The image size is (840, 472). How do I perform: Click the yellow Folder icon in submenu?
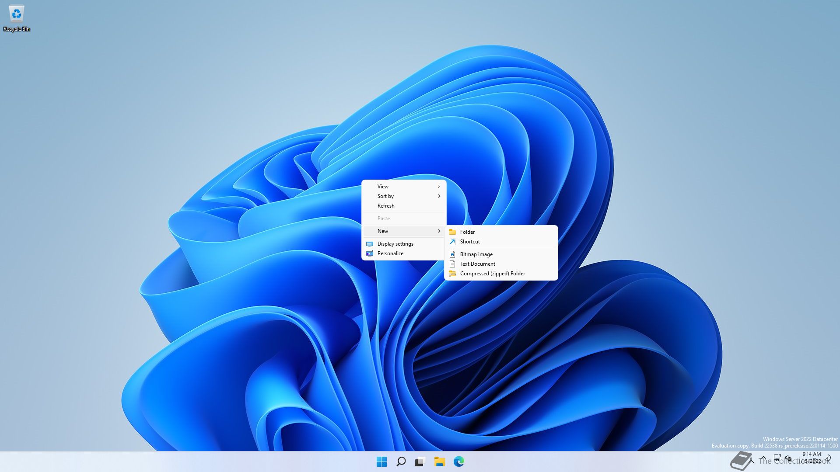pos(452,232)
